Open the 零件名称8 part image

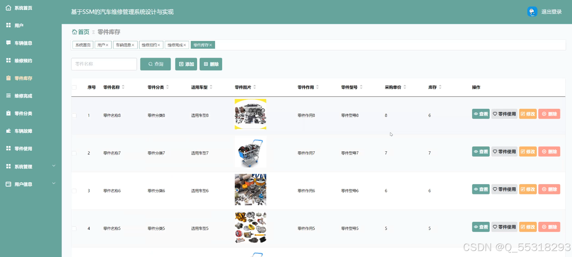[251, 114]
